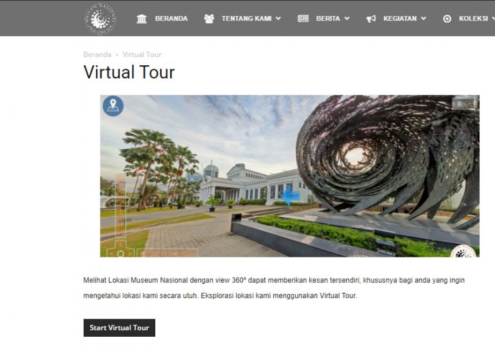The height and width of the screenshot is (351, 495).
Task: Expand the Tentang Kami dropdown chevron
Action: 278,19
